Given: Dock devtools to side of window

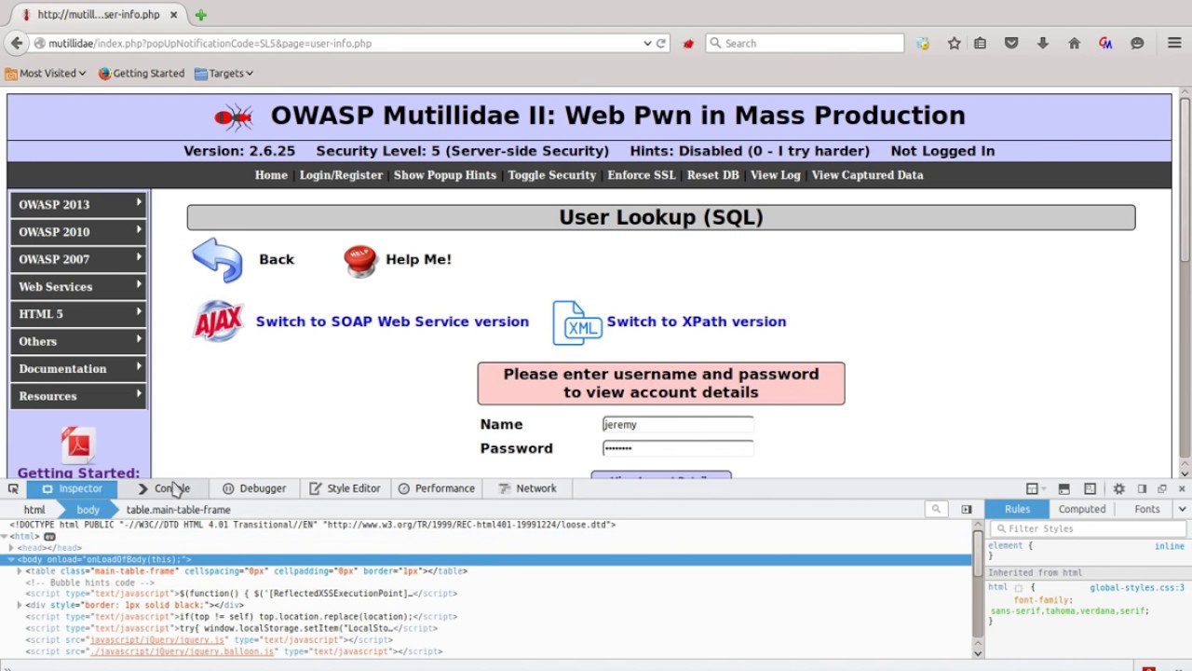Looking at the screenshot, I should tap(1142, 488).
